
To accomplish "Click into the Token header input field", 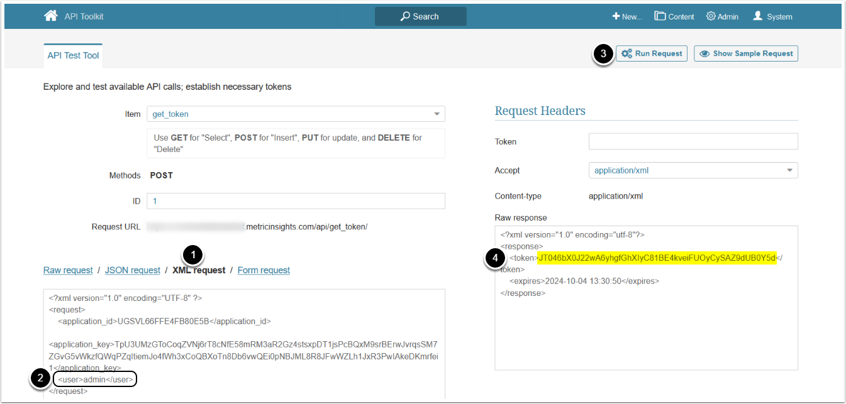I will [x=693, y=141].
